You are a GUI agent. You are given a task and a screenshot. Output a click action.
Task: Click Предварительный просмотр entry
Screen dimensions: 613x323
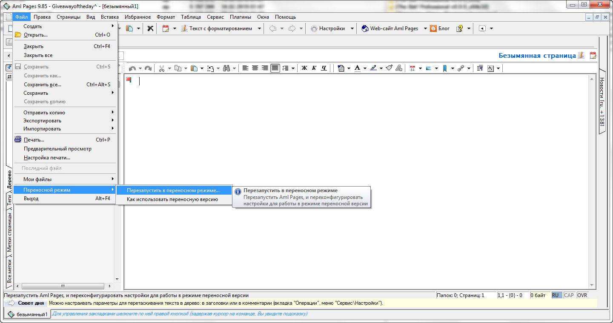(65, 149)
